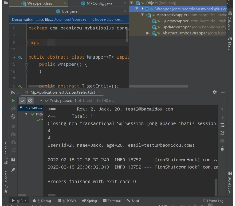The width and height of the screenshot is (235, 206).
Task: Collapse the AbstractWrapper hierarchy node
Action: pos(142,15)
